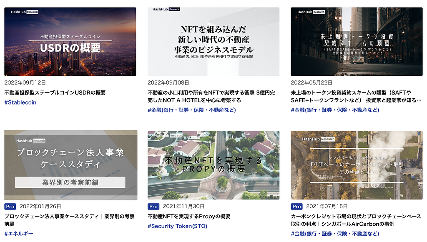Screen dimensions: 427x242
Task: Filter by the #Stablecoin tag
Action: [20, 102]
